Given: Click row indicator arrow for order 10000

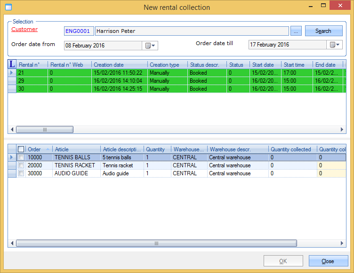Looking at the screenshot, I should (x=12, y=157).
